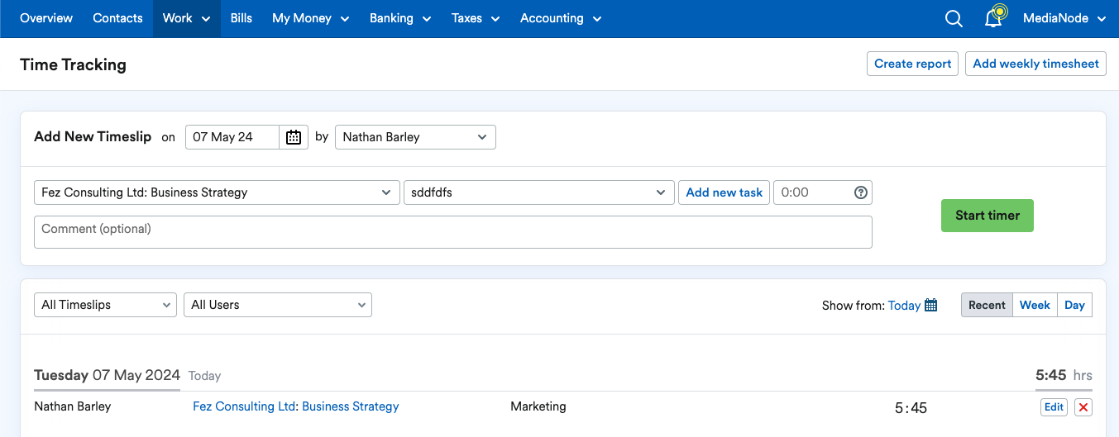Viewport: 1119px width, 437px height.
Task: Expand the Banking menu
Action: click(x=401, y=18)
